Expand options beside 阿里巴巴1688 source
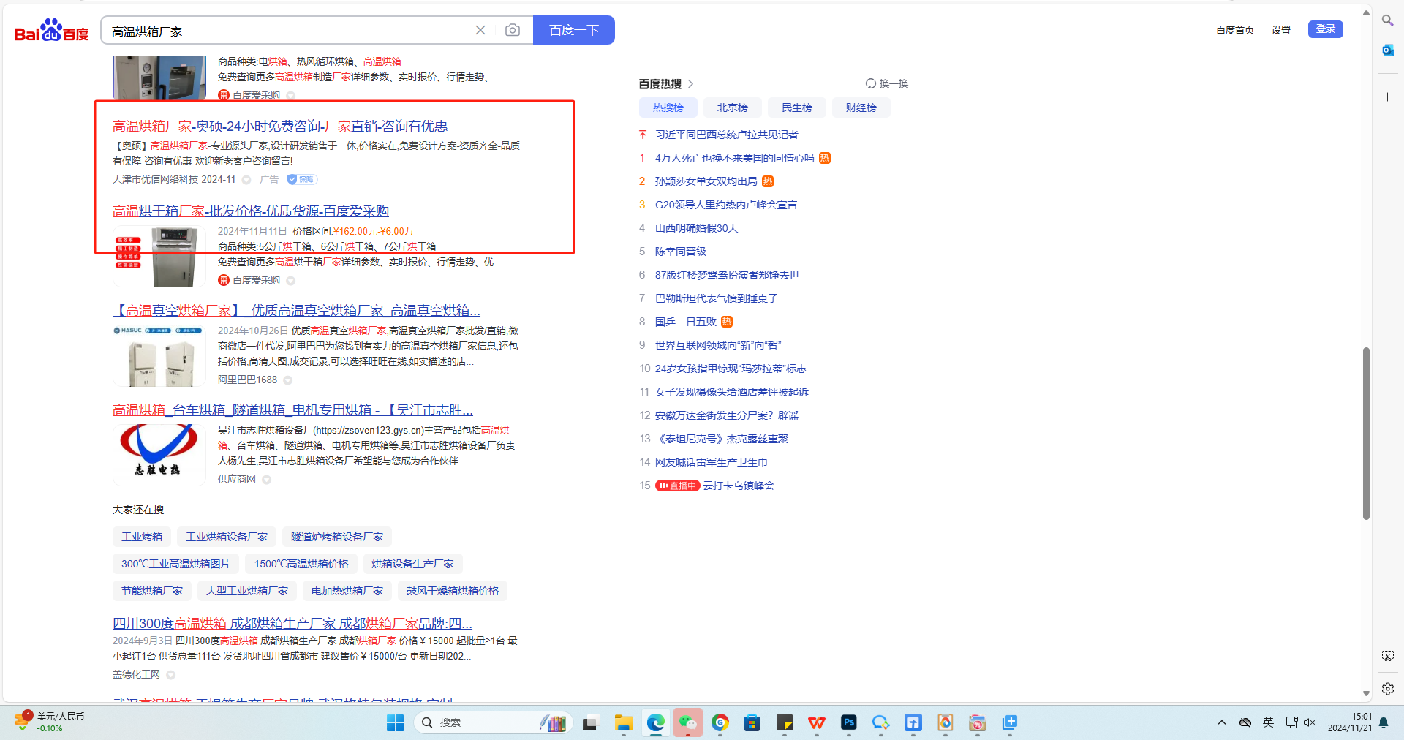The width and height of the screenshot is (1404, 740). (288, 380)
